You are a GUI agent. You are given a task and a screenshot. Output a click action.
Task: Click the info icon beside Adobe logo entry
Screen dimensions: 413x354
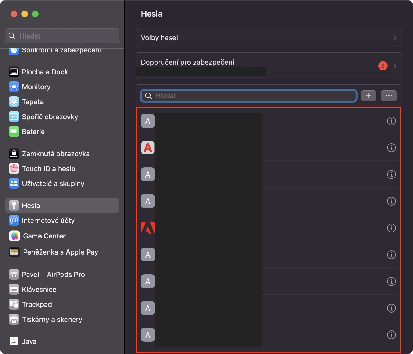(391, 228)
